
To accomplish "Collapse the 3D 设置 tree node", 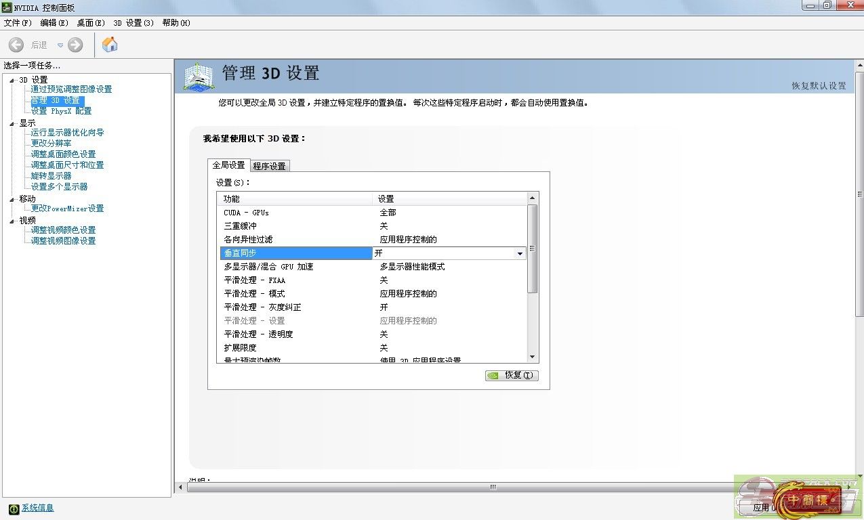I will 13,80.
